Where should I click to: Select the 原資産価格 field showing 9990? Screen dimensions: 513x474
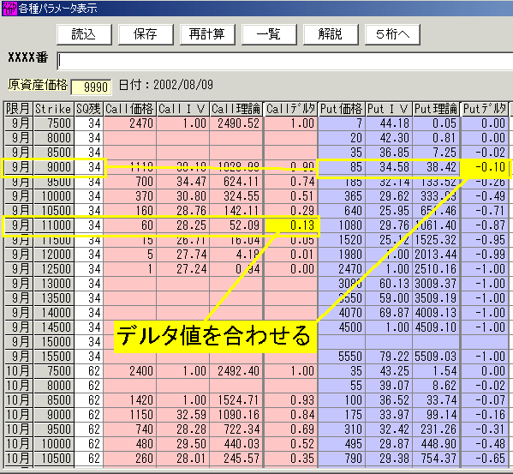coord(91,87)
